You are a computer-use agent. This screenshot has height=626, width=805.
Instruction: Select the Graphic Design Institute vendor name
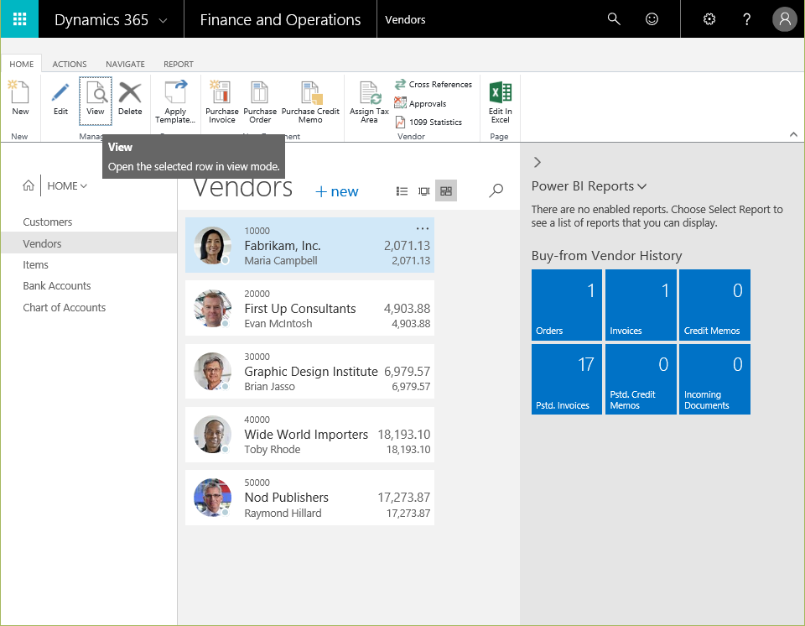pos(311,372)
